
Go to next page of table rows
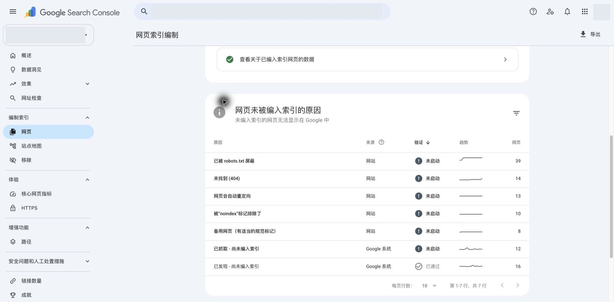[518, 285]
